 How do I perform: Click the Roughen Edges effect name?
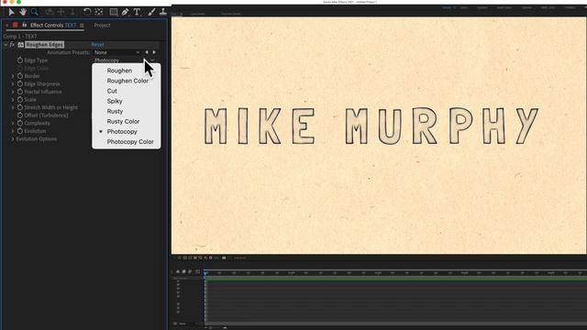[x=45, y=45]
